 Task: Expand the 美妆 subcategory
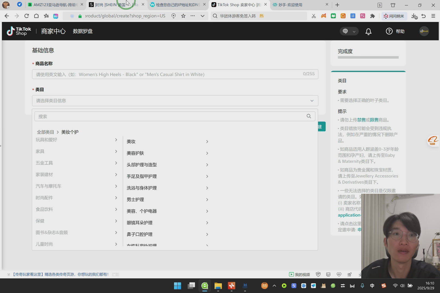click(167, 142)
